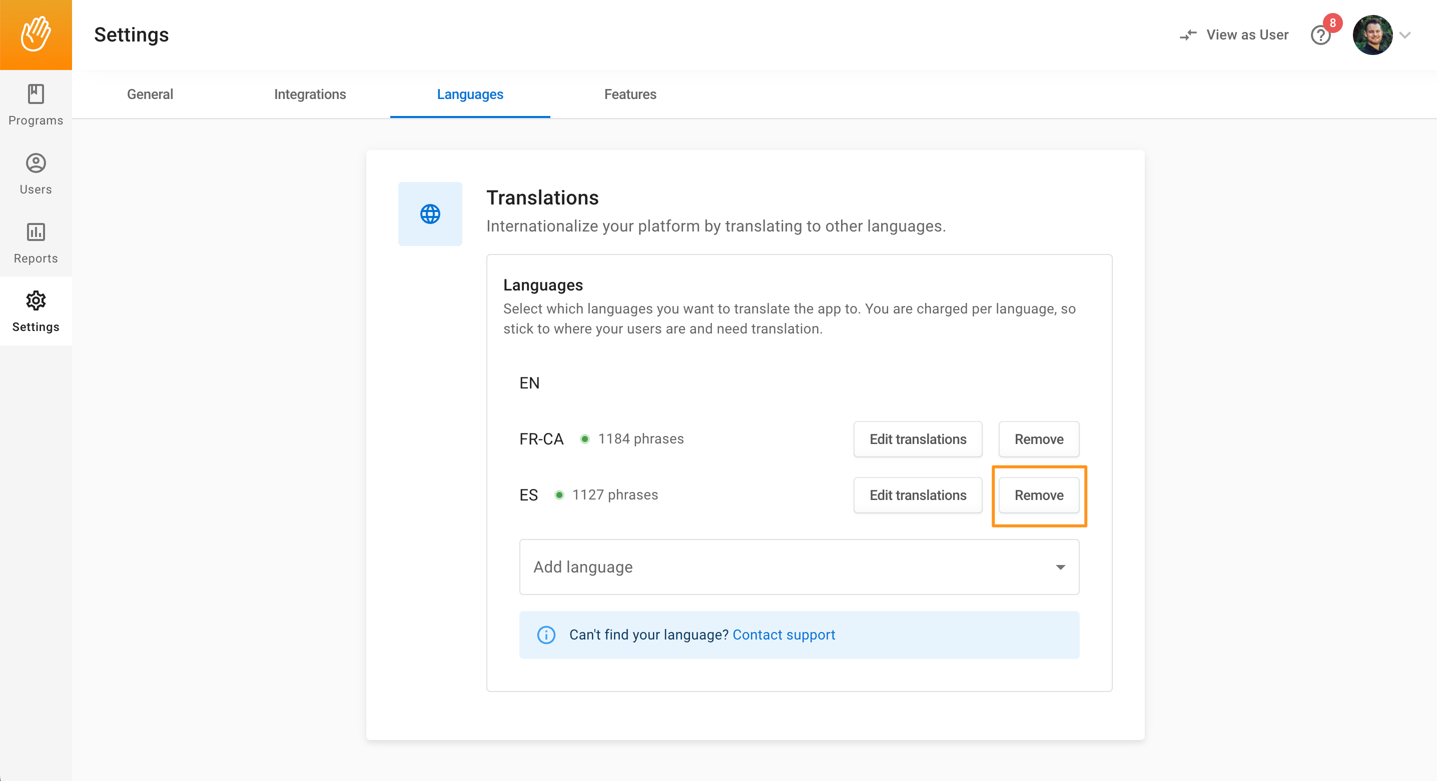The image size is (1437, 781).
Task: Click the Contact support link
Action: (783, 635)
